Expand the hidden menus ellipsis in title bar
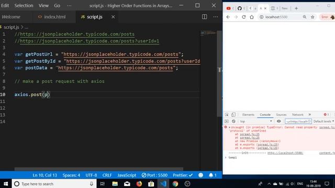Screen dimensions: 335x188 (x=69, y=6)
